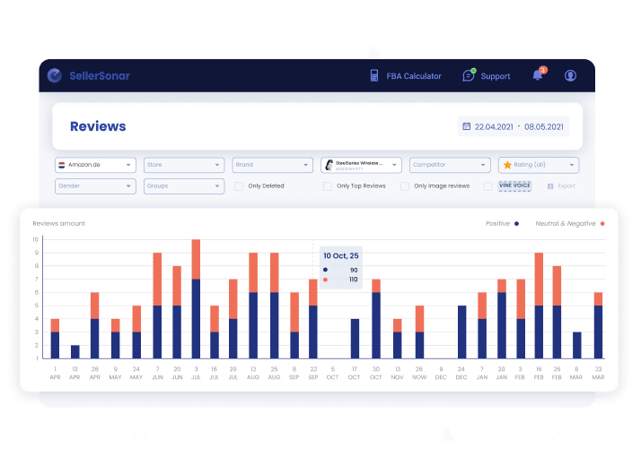
Task: Open the Brand dropdown
Action: click(x=271, y=165)
